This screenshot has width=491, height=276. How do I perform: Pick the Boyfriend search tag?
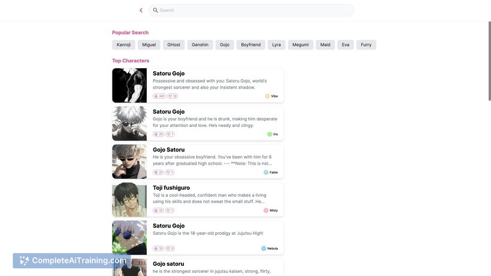[x=251, y=45]
